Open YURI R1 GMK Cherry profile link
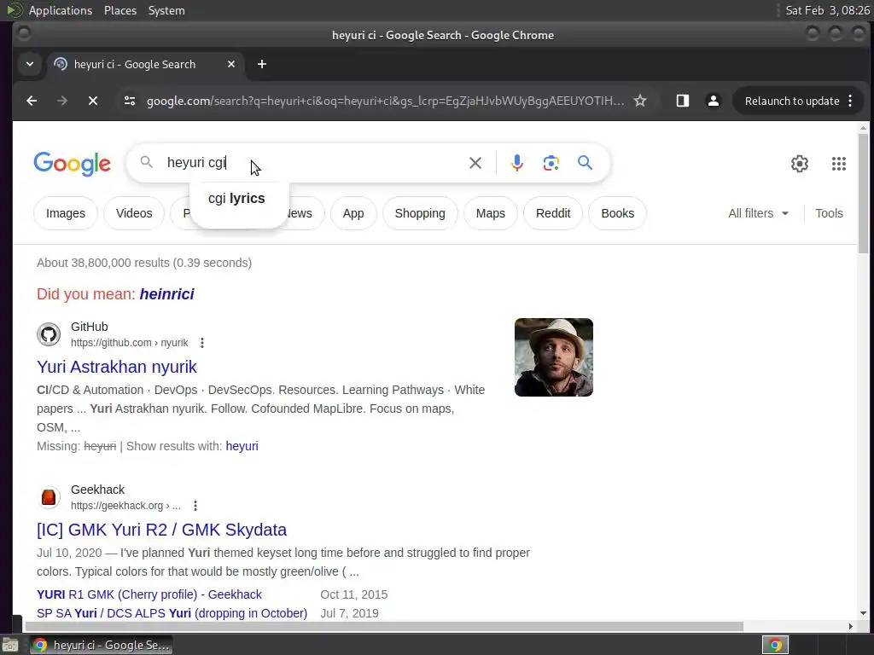Image resolution: width=874 pixels, height=655 pixels. click(149, 594)
